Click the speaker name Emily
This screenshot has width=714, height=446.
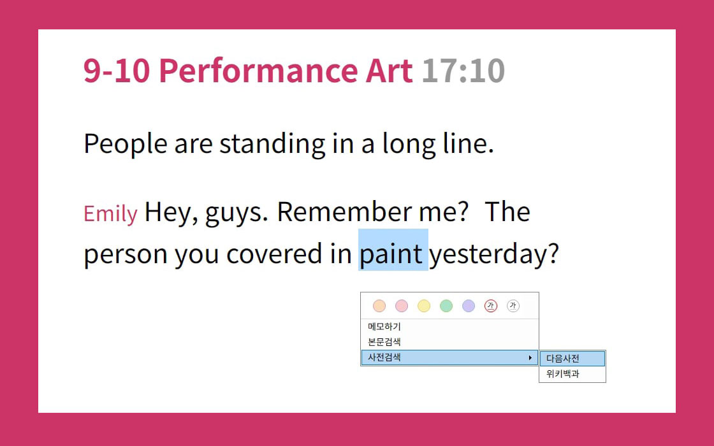[110, 214]
